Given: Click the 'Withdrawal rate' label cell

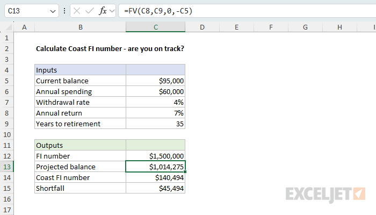Looking at the screenshot, I should point(81,103).
